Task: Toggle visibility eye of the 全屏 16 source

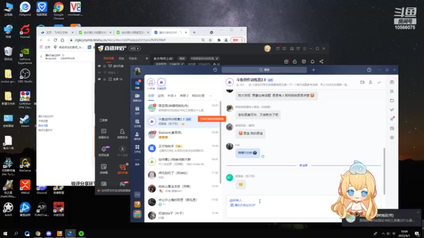Action: 99,79
